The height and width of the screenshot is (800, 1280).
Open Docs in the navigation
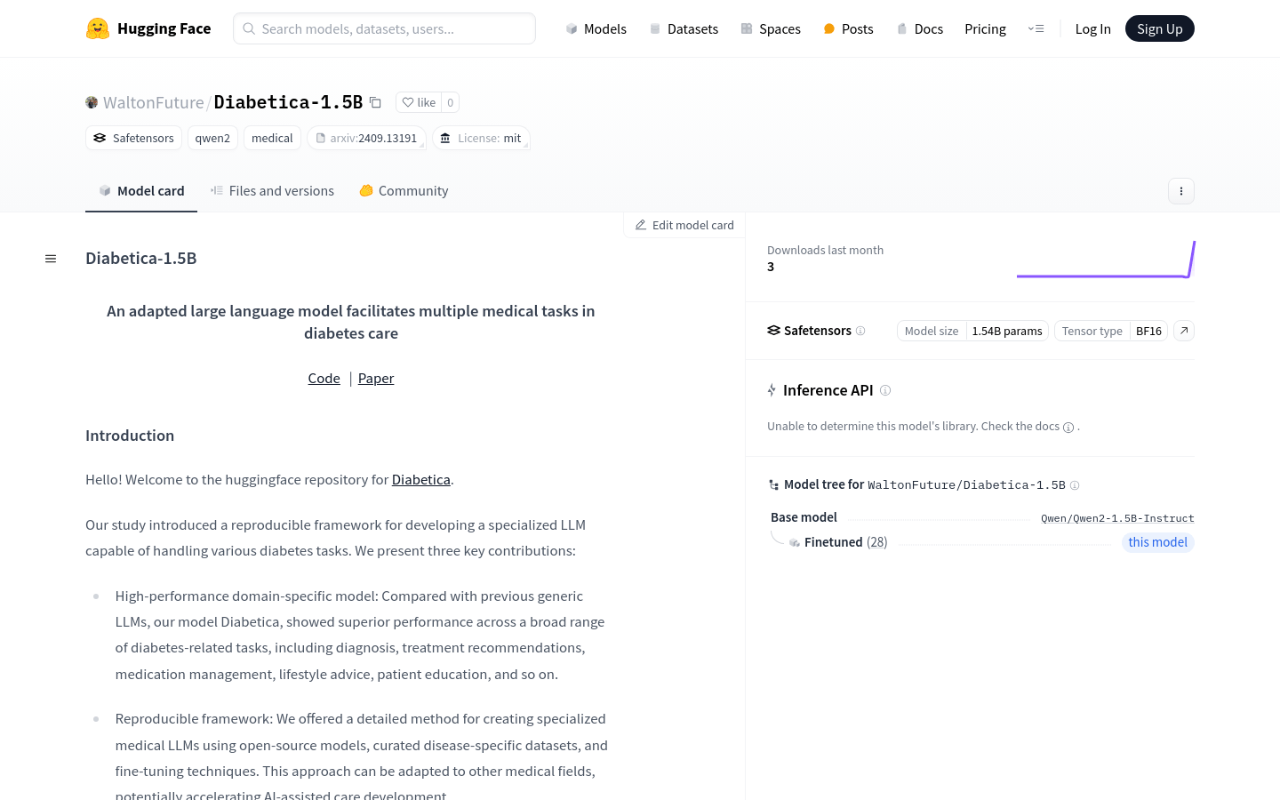920,28
